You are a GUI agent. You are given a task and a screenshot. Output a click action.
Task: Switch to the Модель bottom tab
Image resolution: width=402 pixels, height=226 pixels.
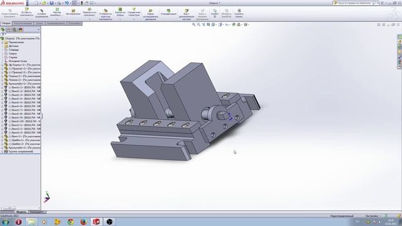click(21, 212)
